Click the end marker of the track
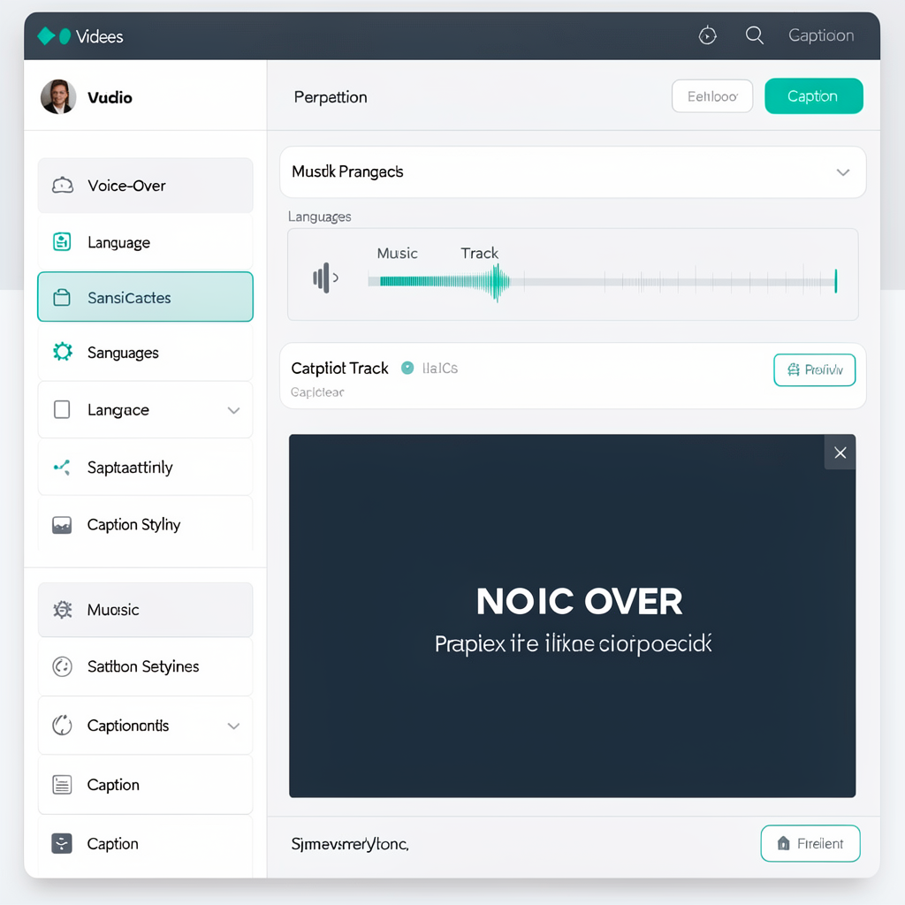 pos(835,281)
